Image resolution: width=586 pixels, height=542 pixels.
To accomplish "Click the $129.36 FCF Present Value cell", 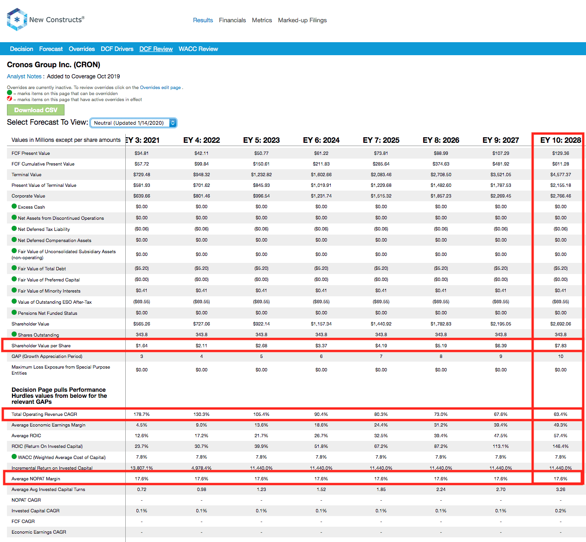I will [x=560, y=153].
